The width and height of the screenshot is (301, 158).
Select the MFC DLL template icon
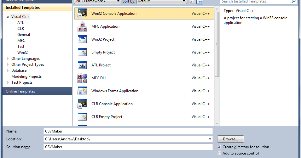coord(82,78)
